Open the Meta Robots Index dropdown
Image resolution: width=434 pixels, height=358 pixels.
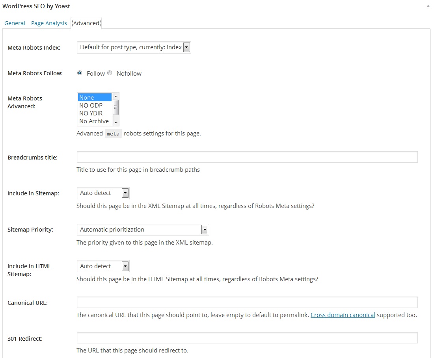134,47
